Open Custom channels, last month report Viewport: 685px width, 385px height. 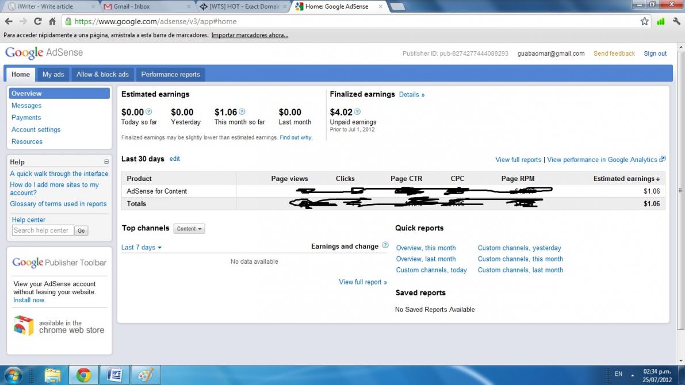click(x=521, y=270)
